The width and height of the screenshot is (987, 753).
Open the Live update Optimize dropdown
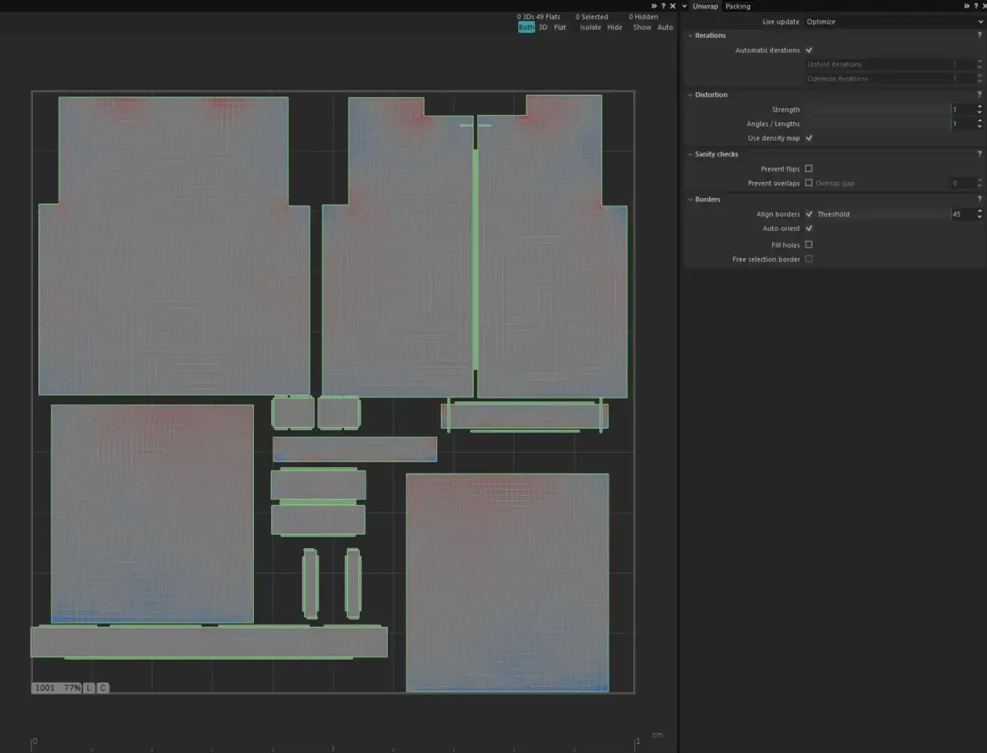(x=894, y=22)
